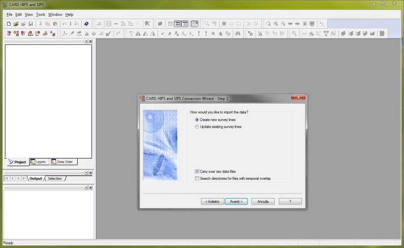
Task: Switch to the Output tab
Action: [35, 178]
